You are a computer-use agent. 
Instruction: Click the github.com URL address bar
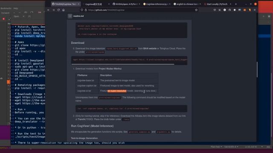139,10
